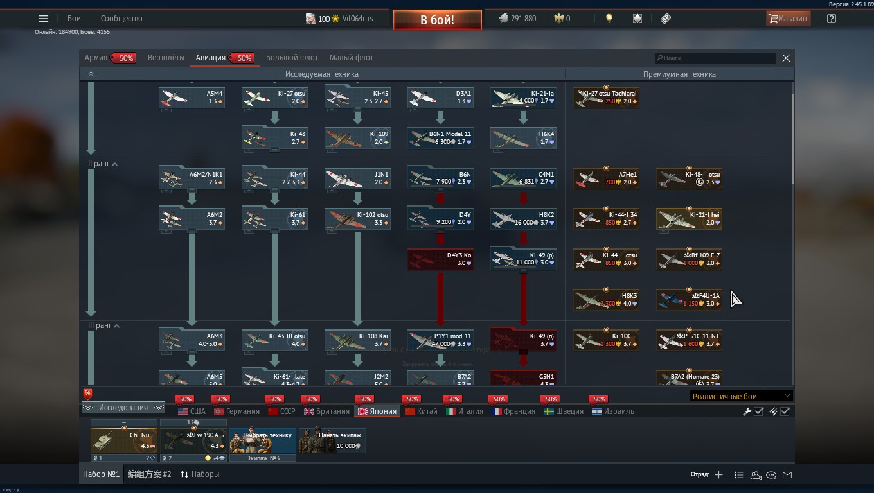Select the H8K2 flying boat card
The width and height of the screenshot is (874, 493).
(x=523, y=219)
